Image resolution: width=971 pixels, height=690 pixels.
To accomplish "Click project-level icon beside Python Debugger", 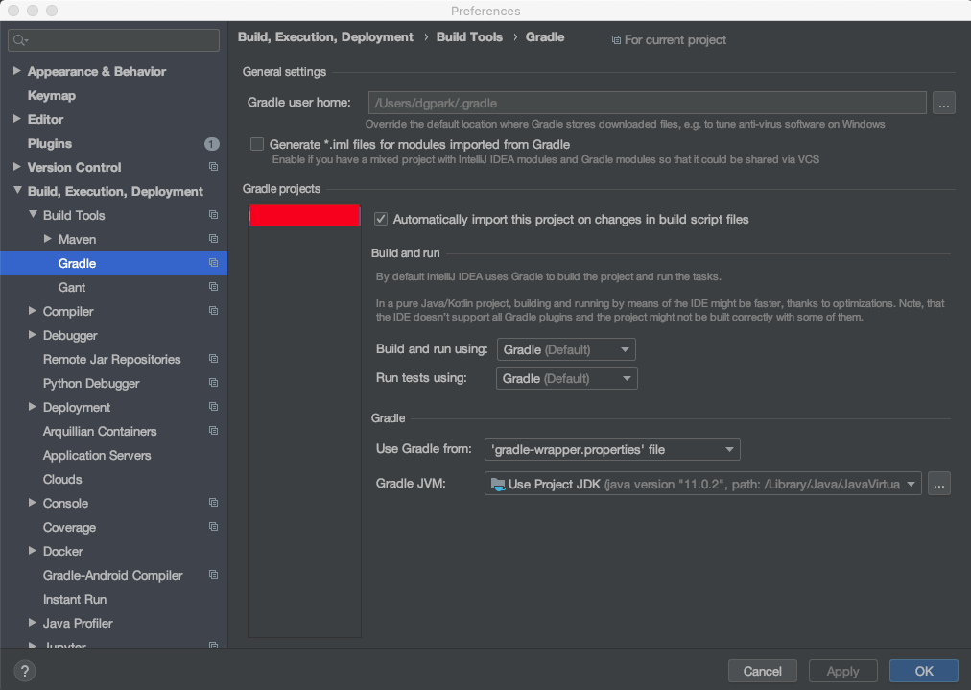I will click(x=214, y=383).
